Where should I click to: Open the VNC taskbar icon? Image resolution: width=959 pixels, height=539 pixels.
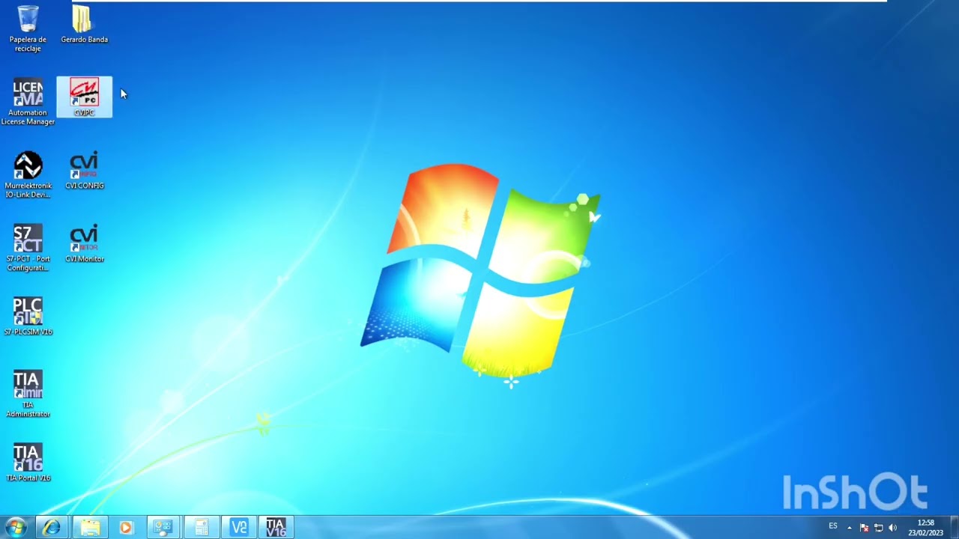(x=238, y=528)
